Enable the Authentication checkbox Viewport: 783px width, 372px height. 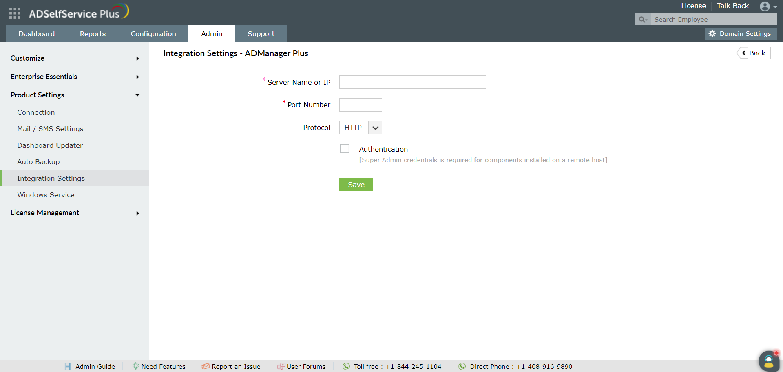345,148
